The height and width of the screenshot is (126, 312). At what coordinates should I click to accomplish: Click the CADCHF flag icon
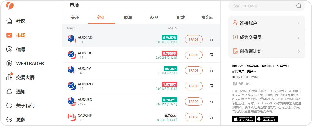(x=72, y=117)
